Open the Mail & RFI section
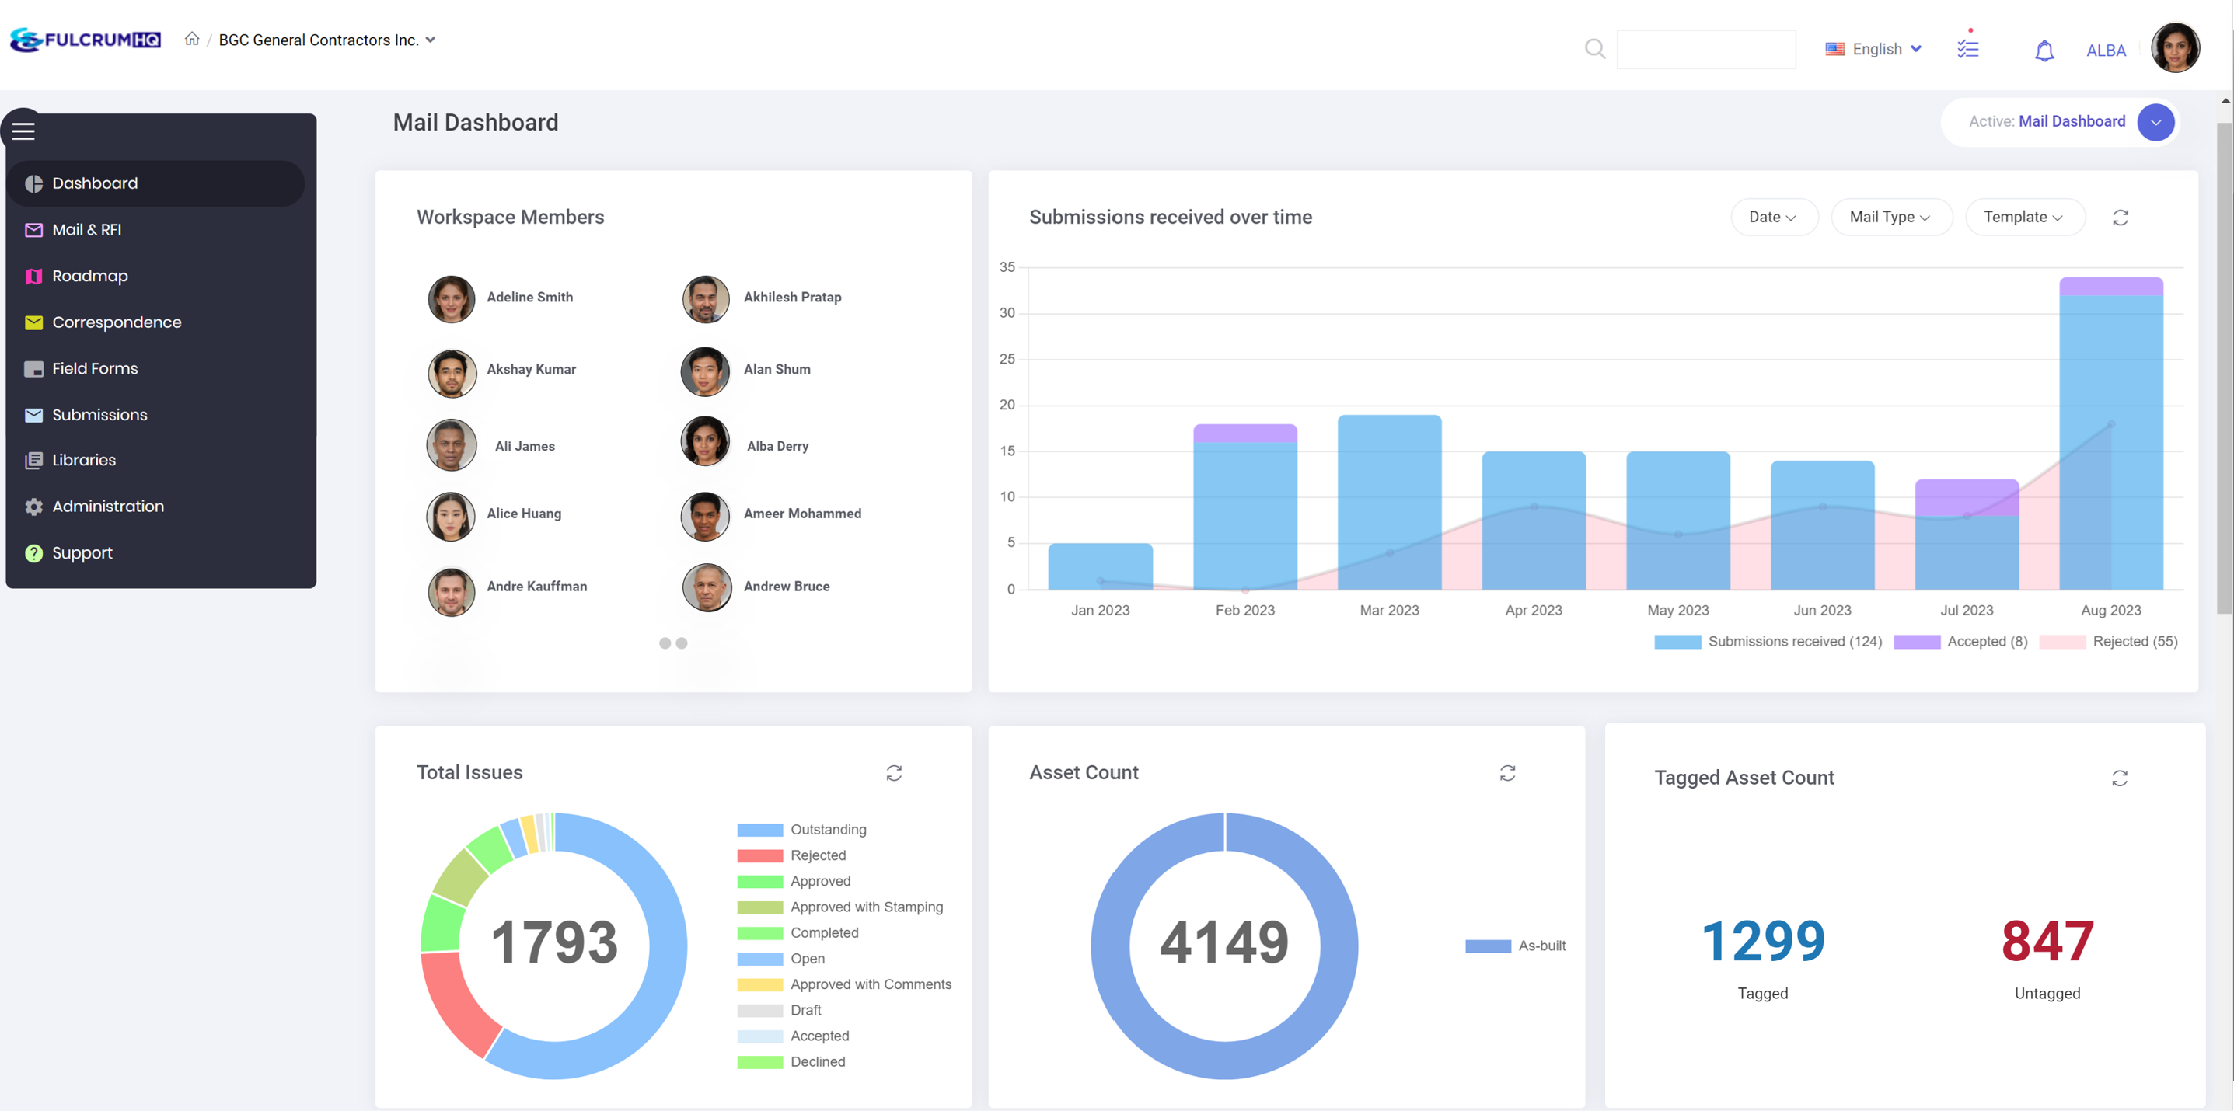2234x1111 pixels. [x=87, y=230]
